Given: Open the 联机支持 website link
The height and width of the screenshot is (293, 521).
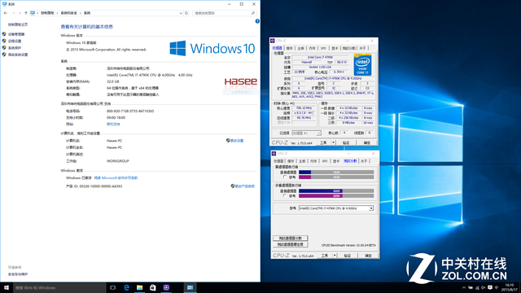Looking at the screenshot, I should 113,125.
